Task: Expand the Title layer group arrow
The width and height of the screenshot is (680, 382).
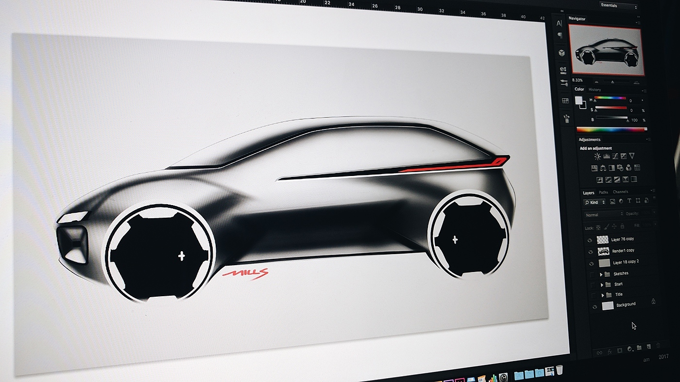Action: coord(603,295)
